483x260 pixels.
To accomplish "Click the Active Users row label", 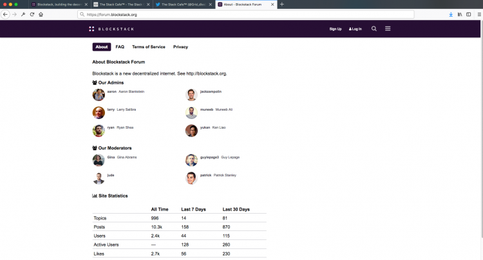I will [x=106, y=245].
